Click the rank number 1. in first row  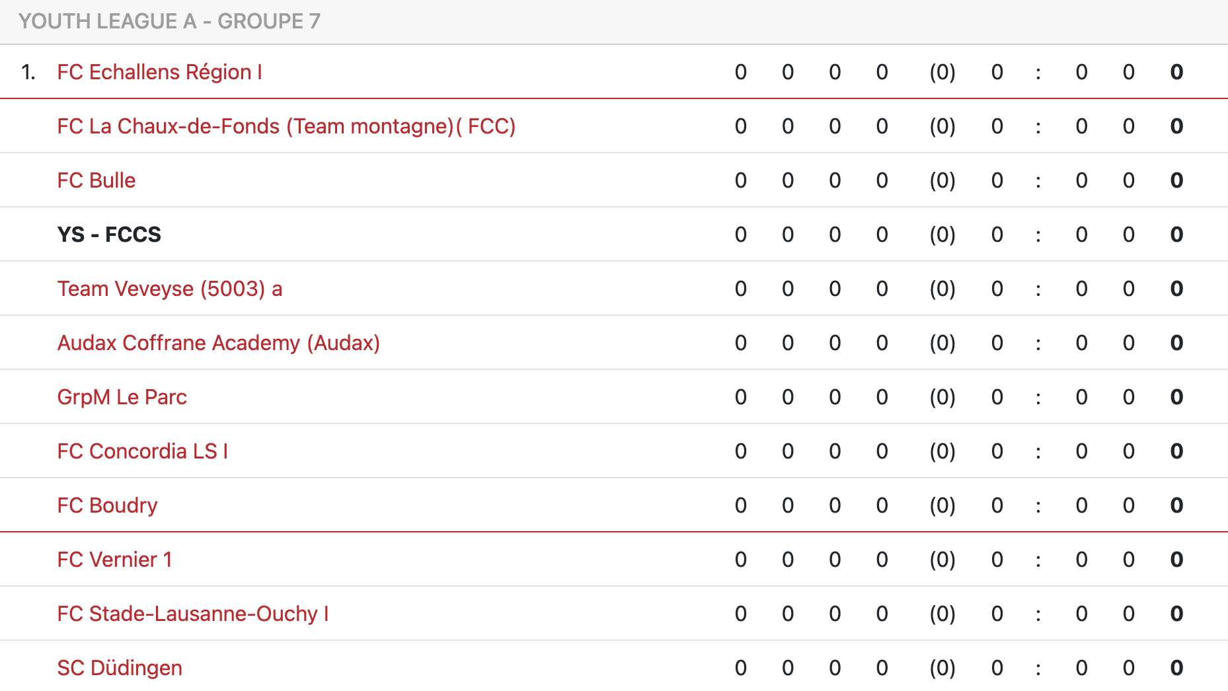[28, 72]
